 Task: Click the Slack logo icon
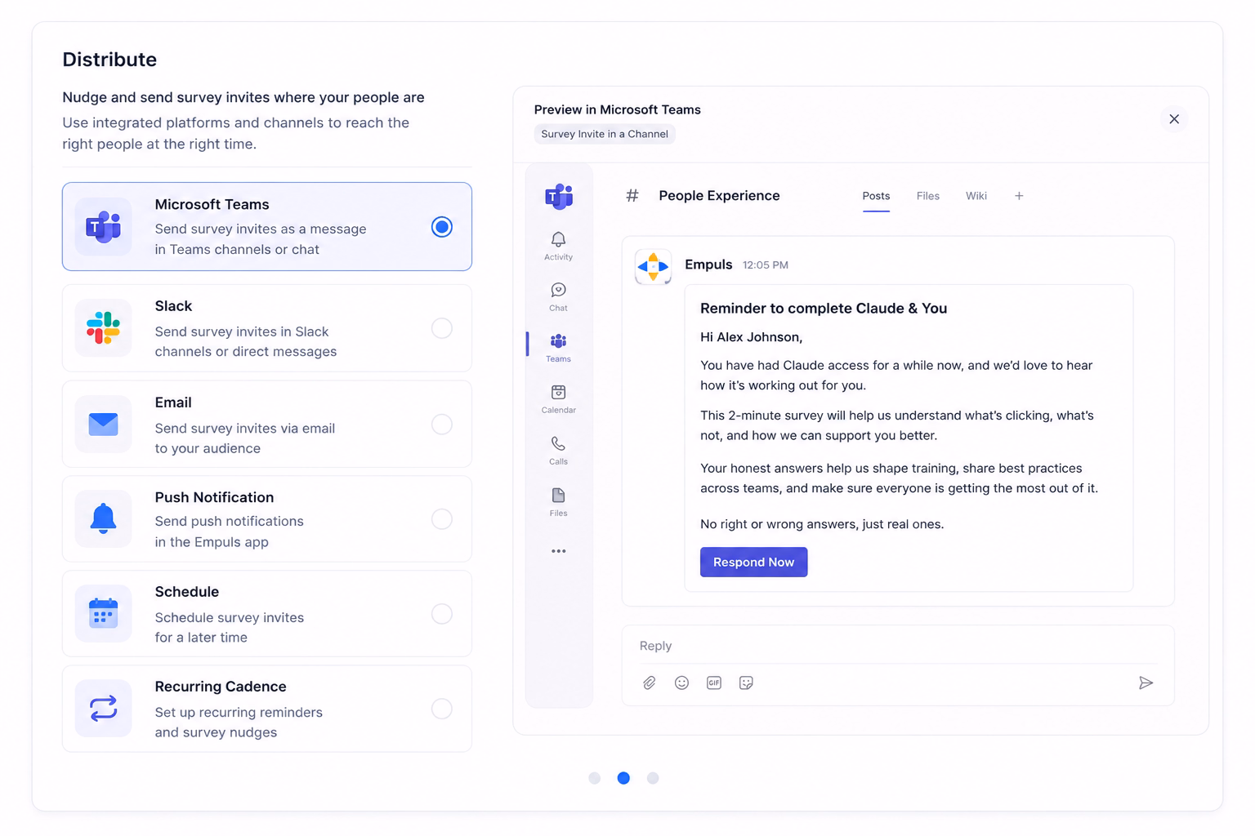103,328
